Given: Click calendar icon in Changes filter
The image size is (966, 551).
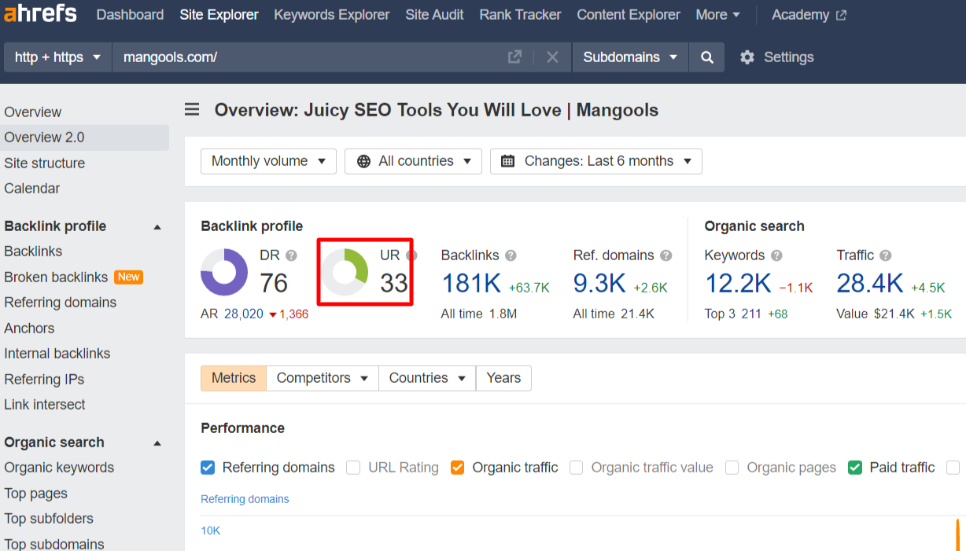Looking at the screenshot, I should point(508,161).
